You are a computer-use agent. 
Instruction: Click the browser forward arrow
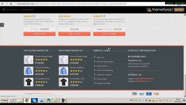click(7, 4)
